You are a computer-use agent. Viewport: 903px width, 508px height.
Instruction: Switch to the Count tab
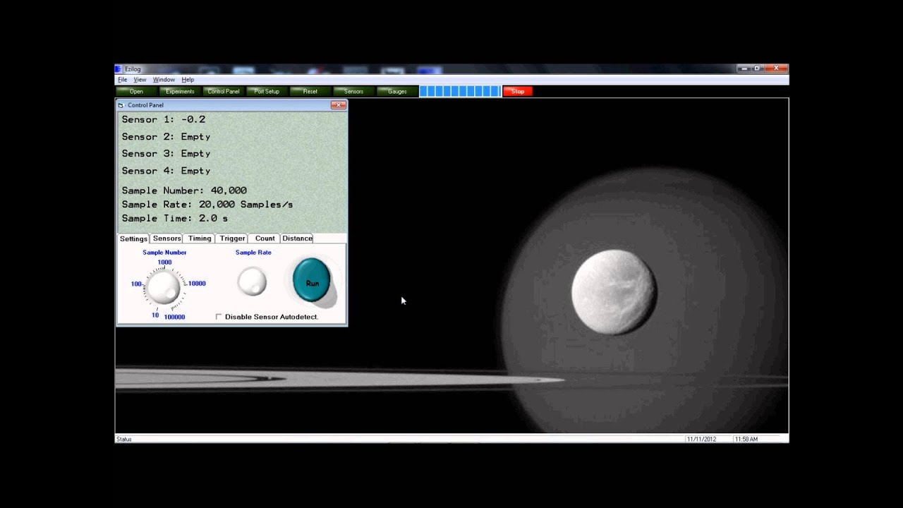pos(265,238)
